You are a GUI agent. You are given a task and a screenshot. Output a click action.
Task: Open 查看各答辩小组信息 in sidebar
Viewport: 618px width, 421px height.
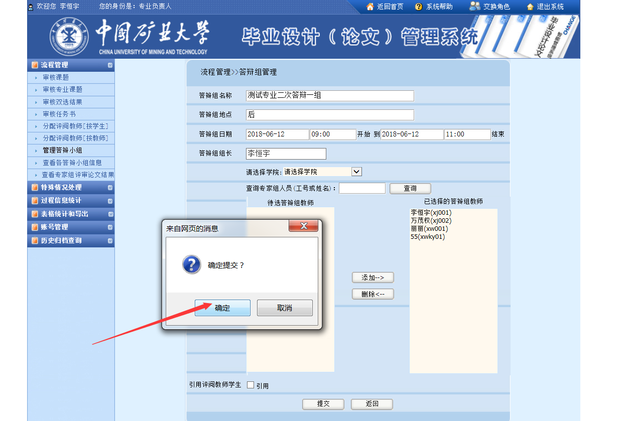pos(72,163)
